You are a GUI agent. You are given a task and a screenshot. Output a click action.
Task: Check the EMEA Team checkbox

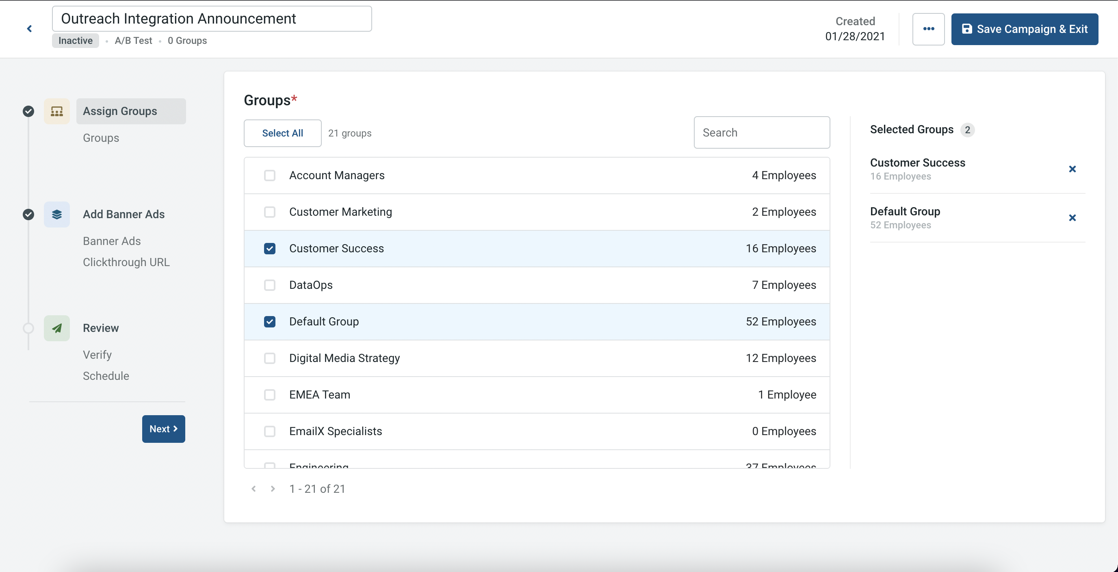click(269, 394)
